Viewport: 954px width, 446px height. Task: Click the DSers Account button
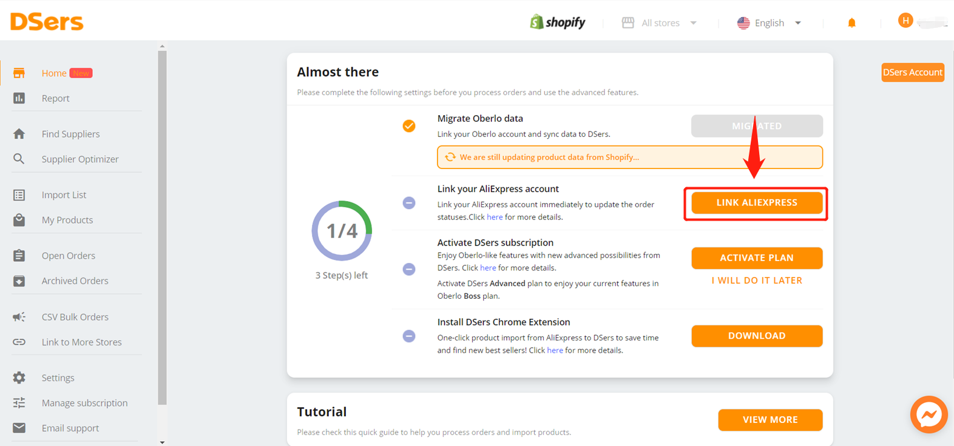(913, 73)
